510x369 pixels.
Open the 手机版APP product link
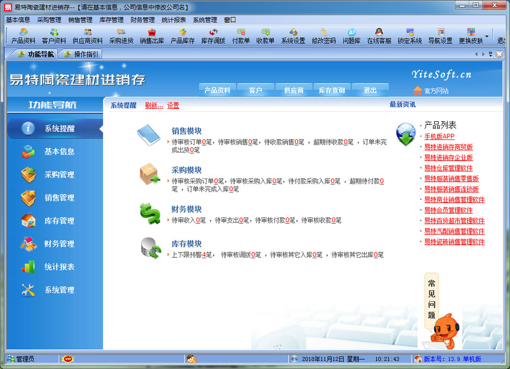click(439, 136)
